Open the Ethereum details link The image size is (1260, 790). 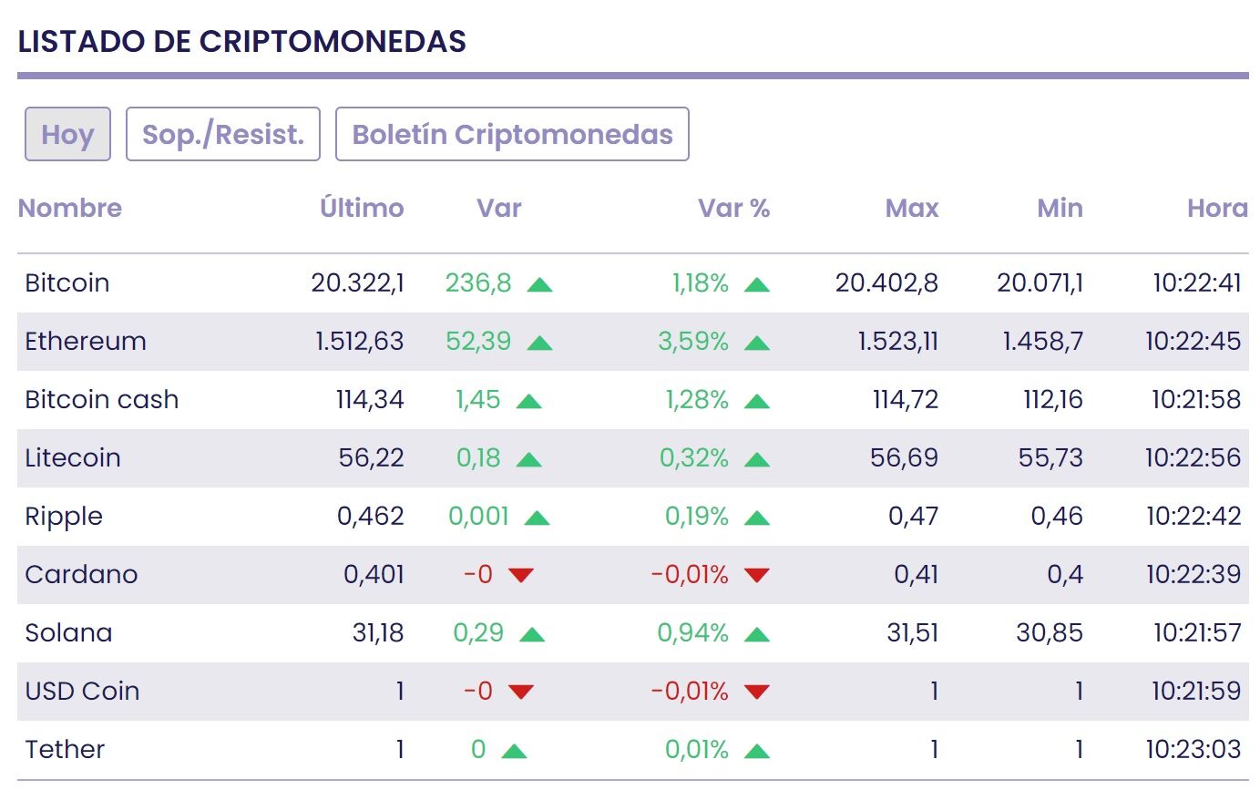coord(86,341)
